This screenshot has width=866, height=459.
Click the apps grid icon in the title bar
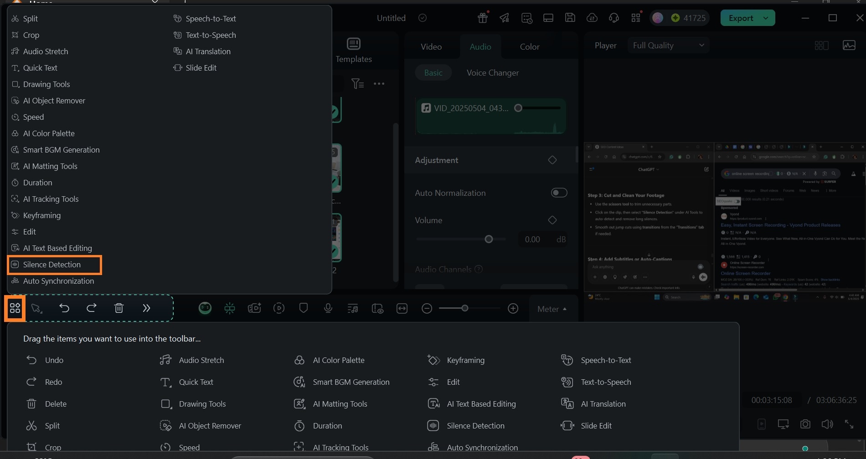[x=636, y=18]
